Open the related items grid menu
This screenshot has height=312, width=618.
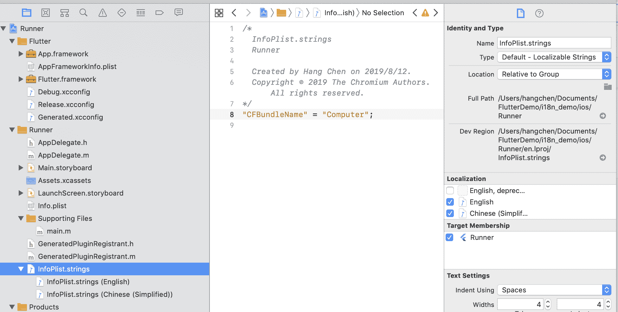pos(219,13)
